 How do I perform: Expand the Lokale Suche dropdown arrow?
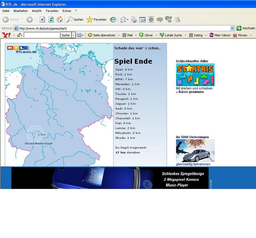185,35
